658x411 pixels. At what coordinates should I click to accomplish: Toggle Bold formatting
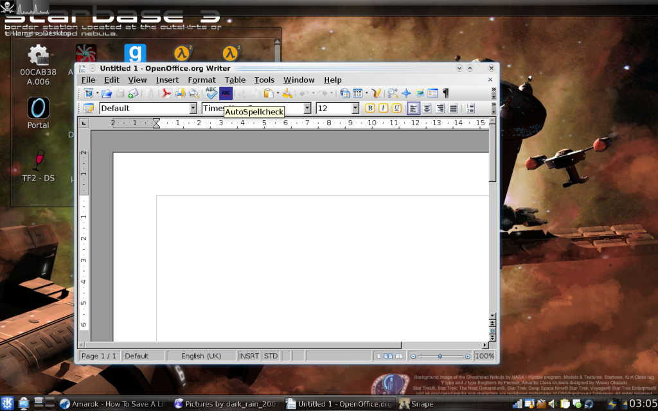tap(369, 108)
